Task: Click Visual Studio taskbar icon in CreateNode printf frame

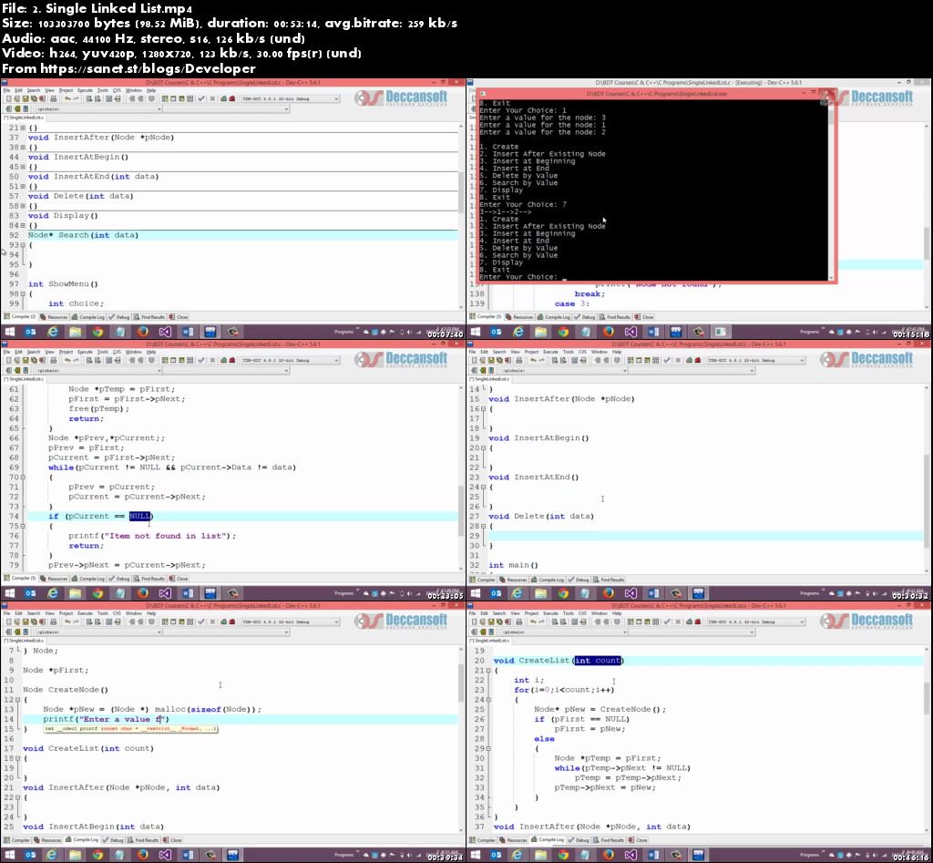Action: point(166,855)
